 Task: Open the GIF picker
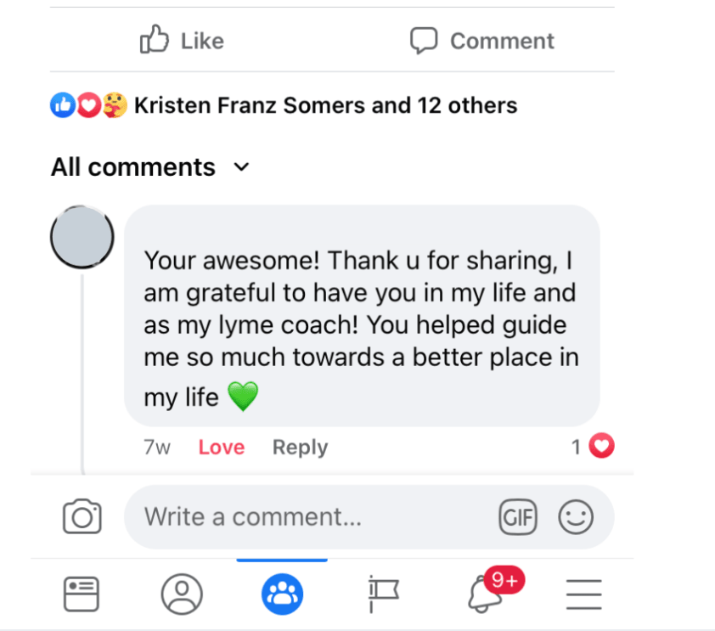tap(518, 516)
